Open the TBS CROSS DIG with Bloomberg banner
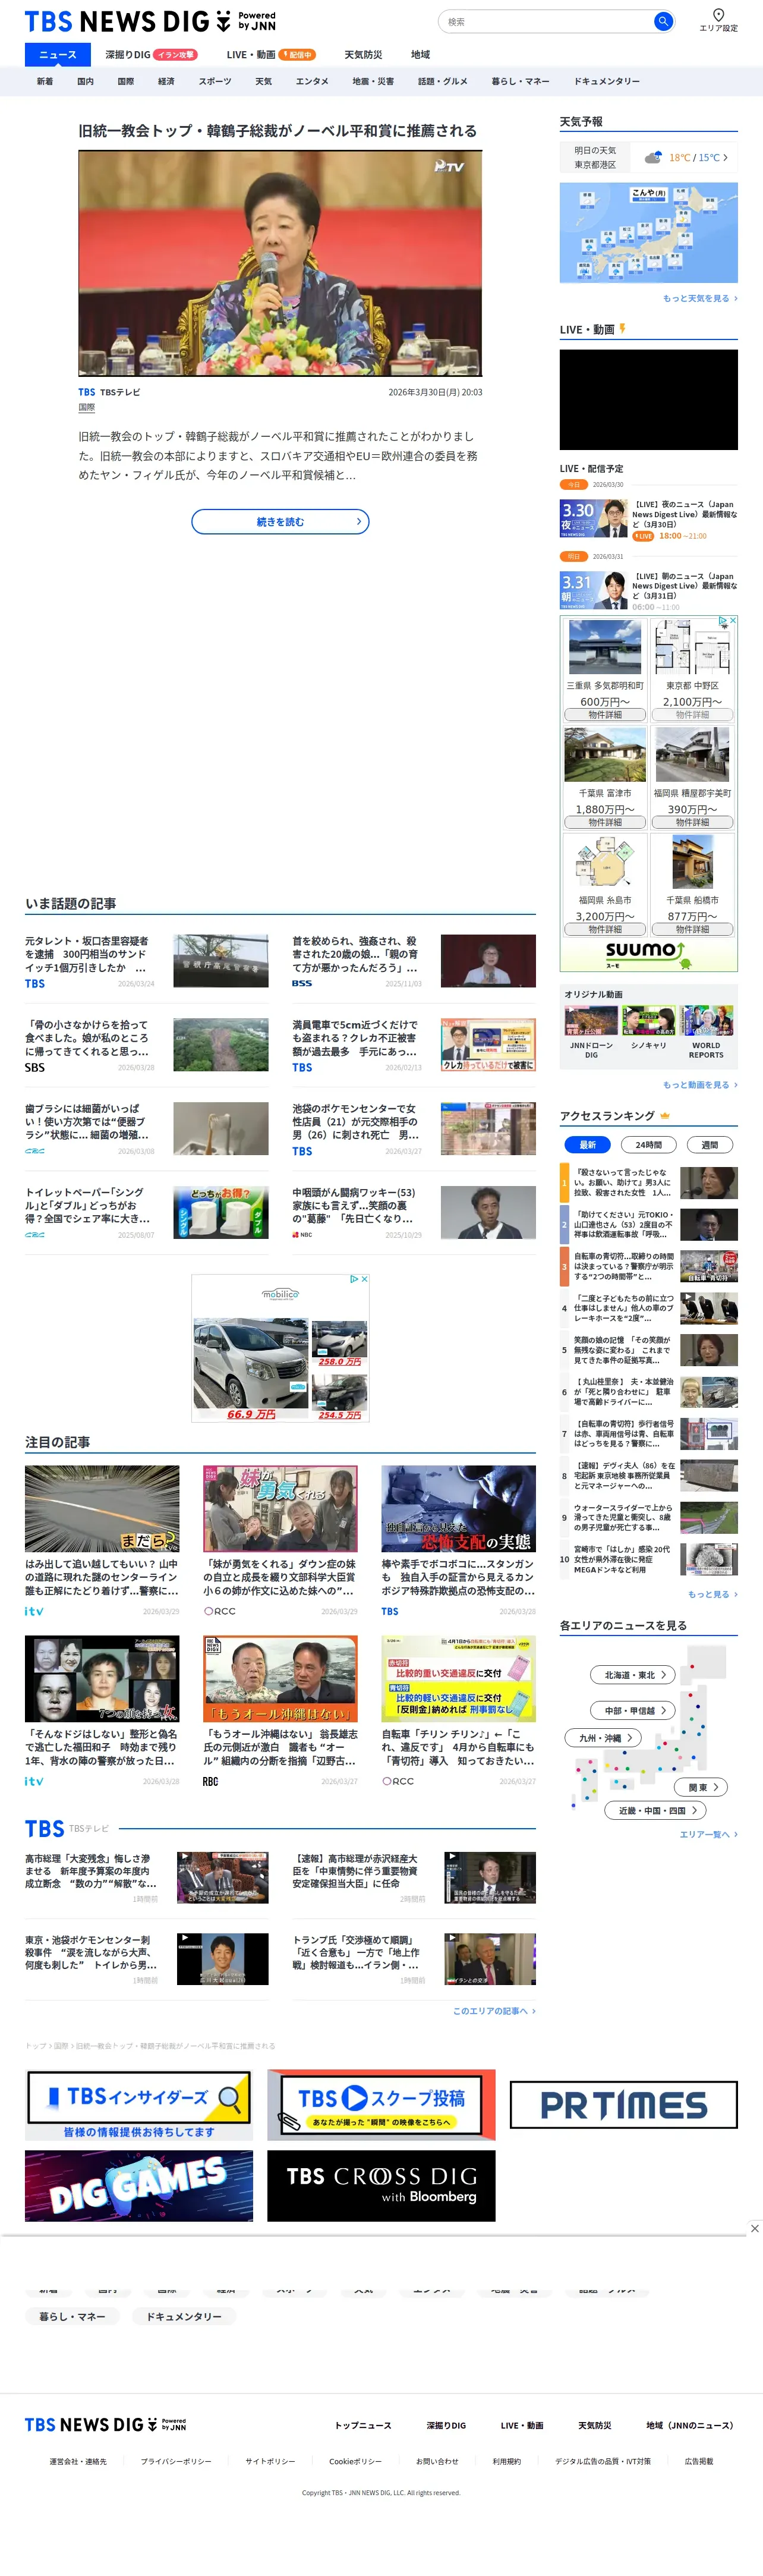This screenshot has height=2576, width=763. [381, 2186]
